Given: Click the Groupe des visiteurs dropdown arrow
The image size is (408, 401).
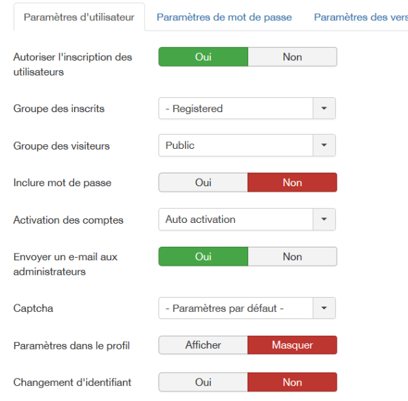Looking at the screenshot, I should click(324, 145).
